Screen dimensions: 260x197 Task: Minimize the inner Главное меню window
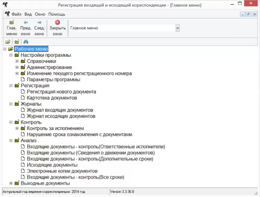click(x=242, y=14)
